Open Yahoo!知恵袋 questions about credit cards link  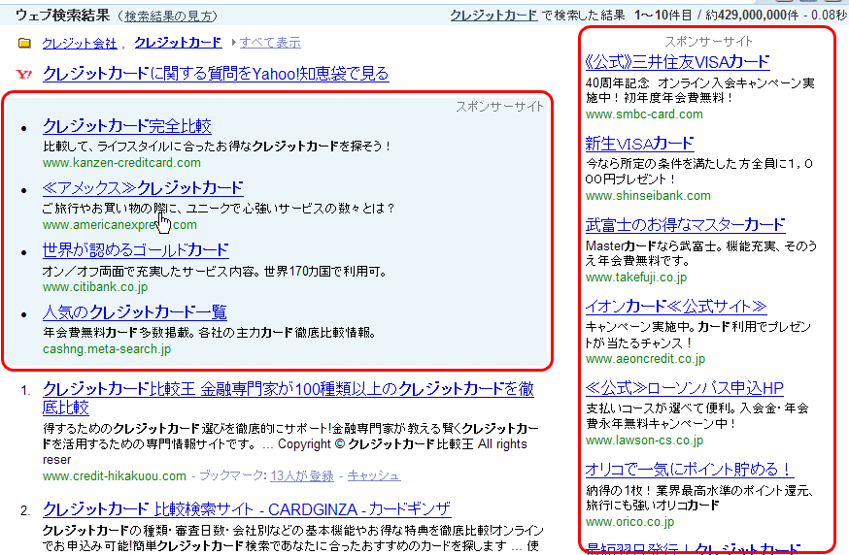(216, 74)
